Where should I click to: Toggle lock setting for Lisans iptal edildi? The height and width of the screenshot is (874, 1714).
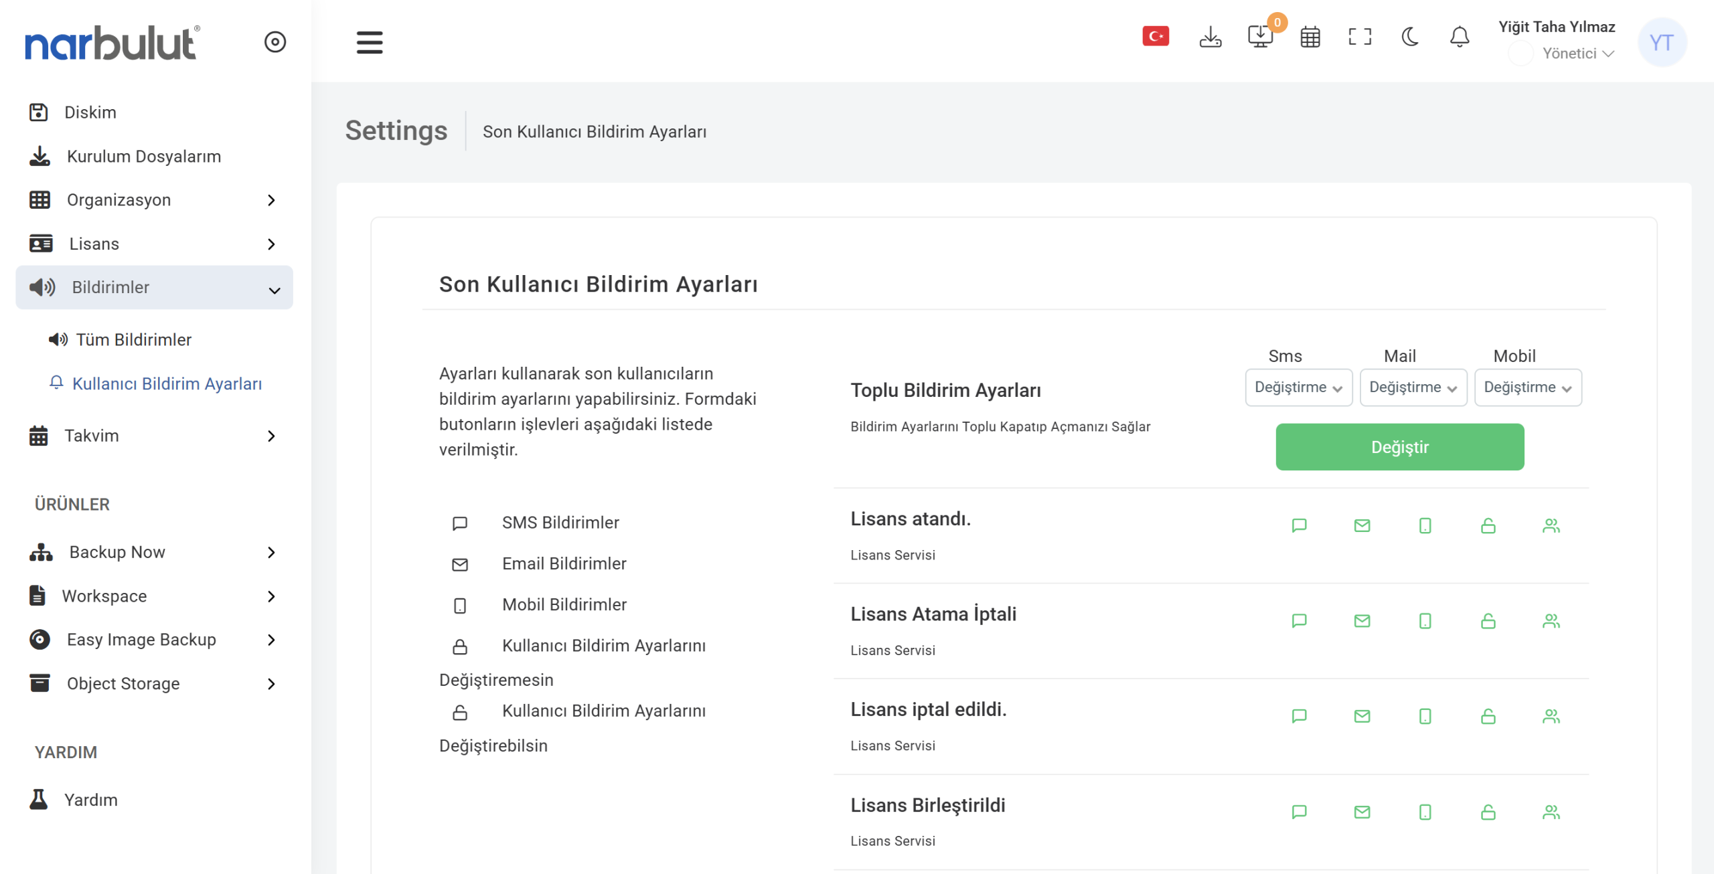(1488, 717)
